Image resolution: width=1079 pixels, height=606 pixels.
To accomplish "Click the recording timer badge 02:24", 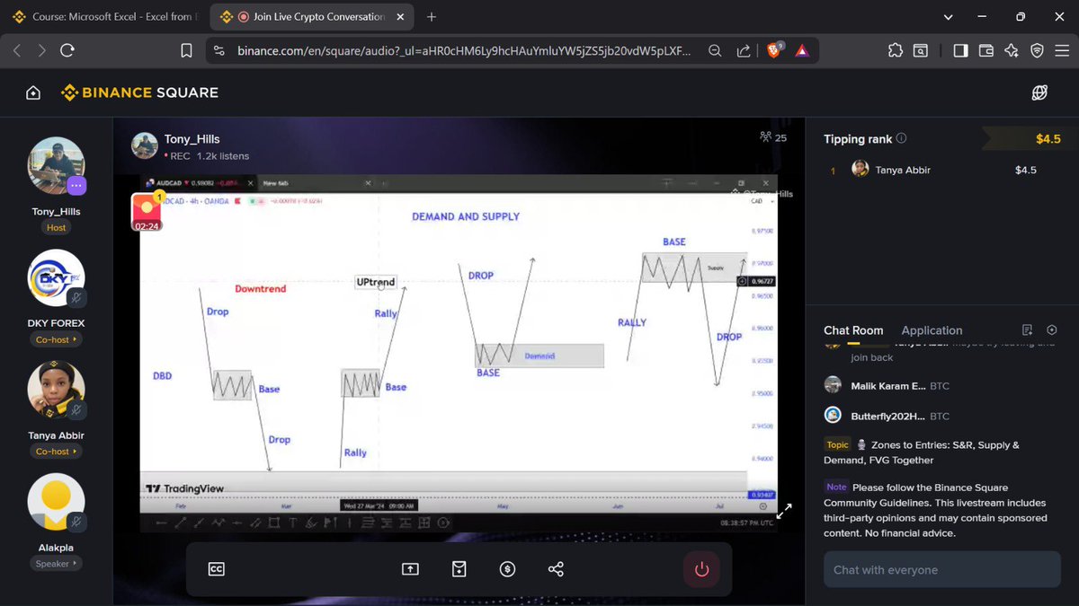I will click(x=147, y=226).
